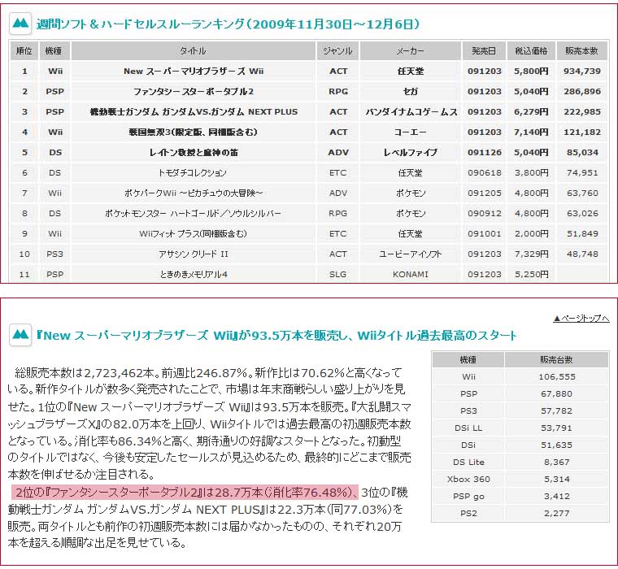Click sales figure 48,748
The image size is (618, 569).
(582, 254)
